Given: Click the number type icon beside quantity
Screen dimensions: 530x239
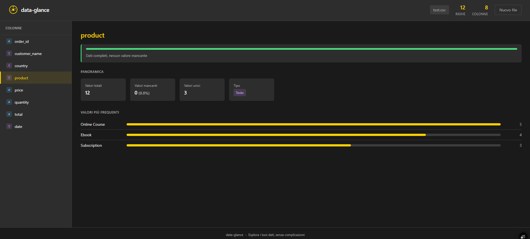Looking at the screenshot, I should pos(9,102).
